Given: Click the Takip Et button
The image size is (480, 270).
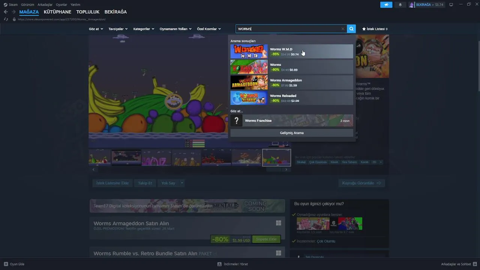Looking at the screenshot, I should pyautogui.click(x=145, y=183).
